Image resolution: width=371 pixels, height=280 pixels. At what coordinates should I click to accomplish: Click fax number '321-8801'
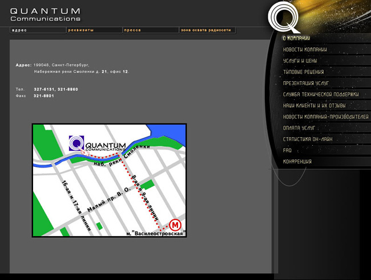(x=43, y=96)
